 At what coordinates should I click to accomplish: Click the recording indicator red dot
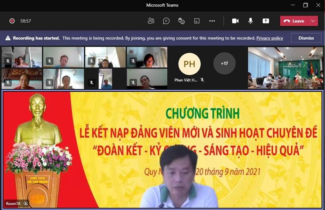pyautogui.click(x=12, y=21)
